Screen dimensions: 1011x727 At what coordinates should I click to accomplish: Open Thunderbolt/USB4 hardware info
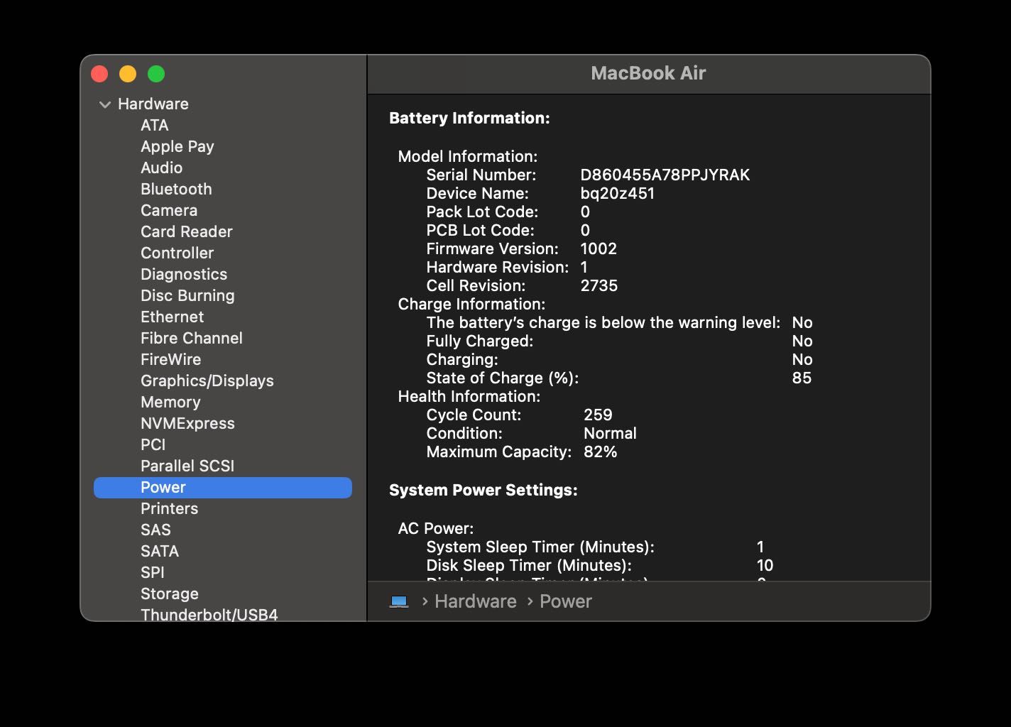coord(209,615)
